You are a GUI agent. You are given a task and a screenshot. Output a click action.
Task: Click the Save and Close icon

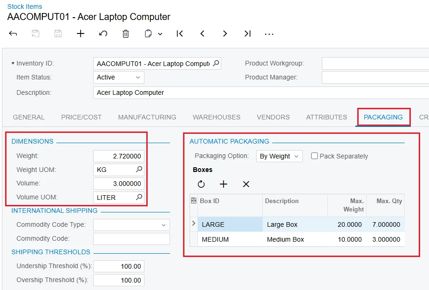click(x=35, y=33)
